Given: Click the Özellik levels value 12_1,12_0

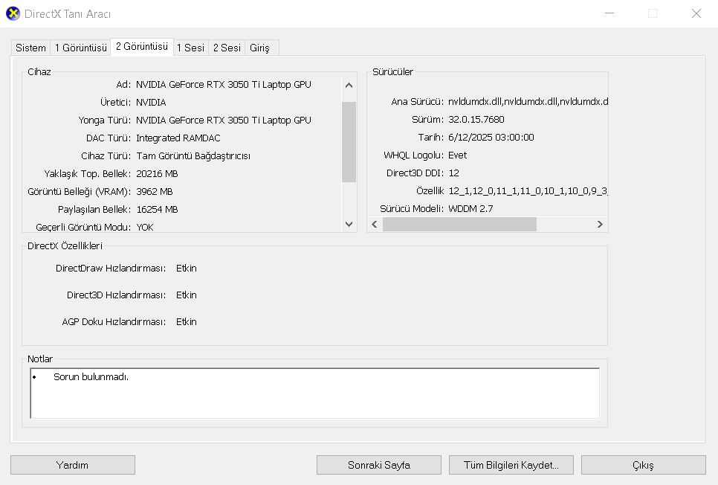Looking at the screenshot, I should click(528, 191).
